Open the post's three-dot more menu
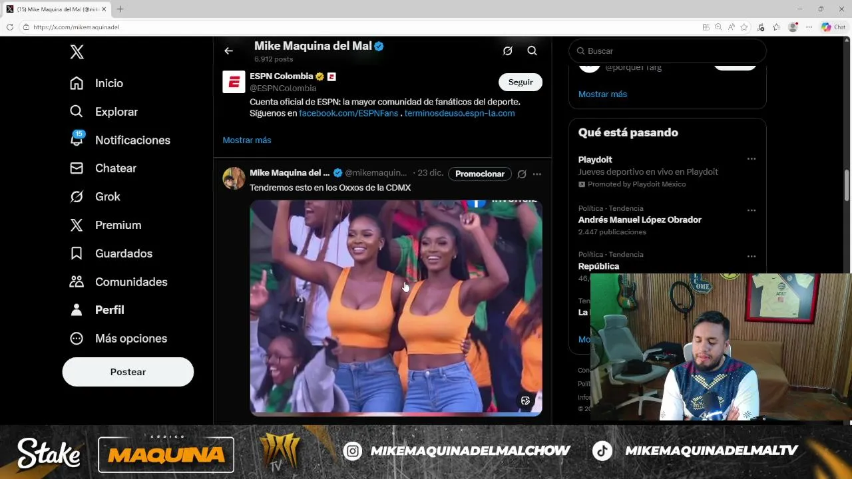 [x=537, y=174]
